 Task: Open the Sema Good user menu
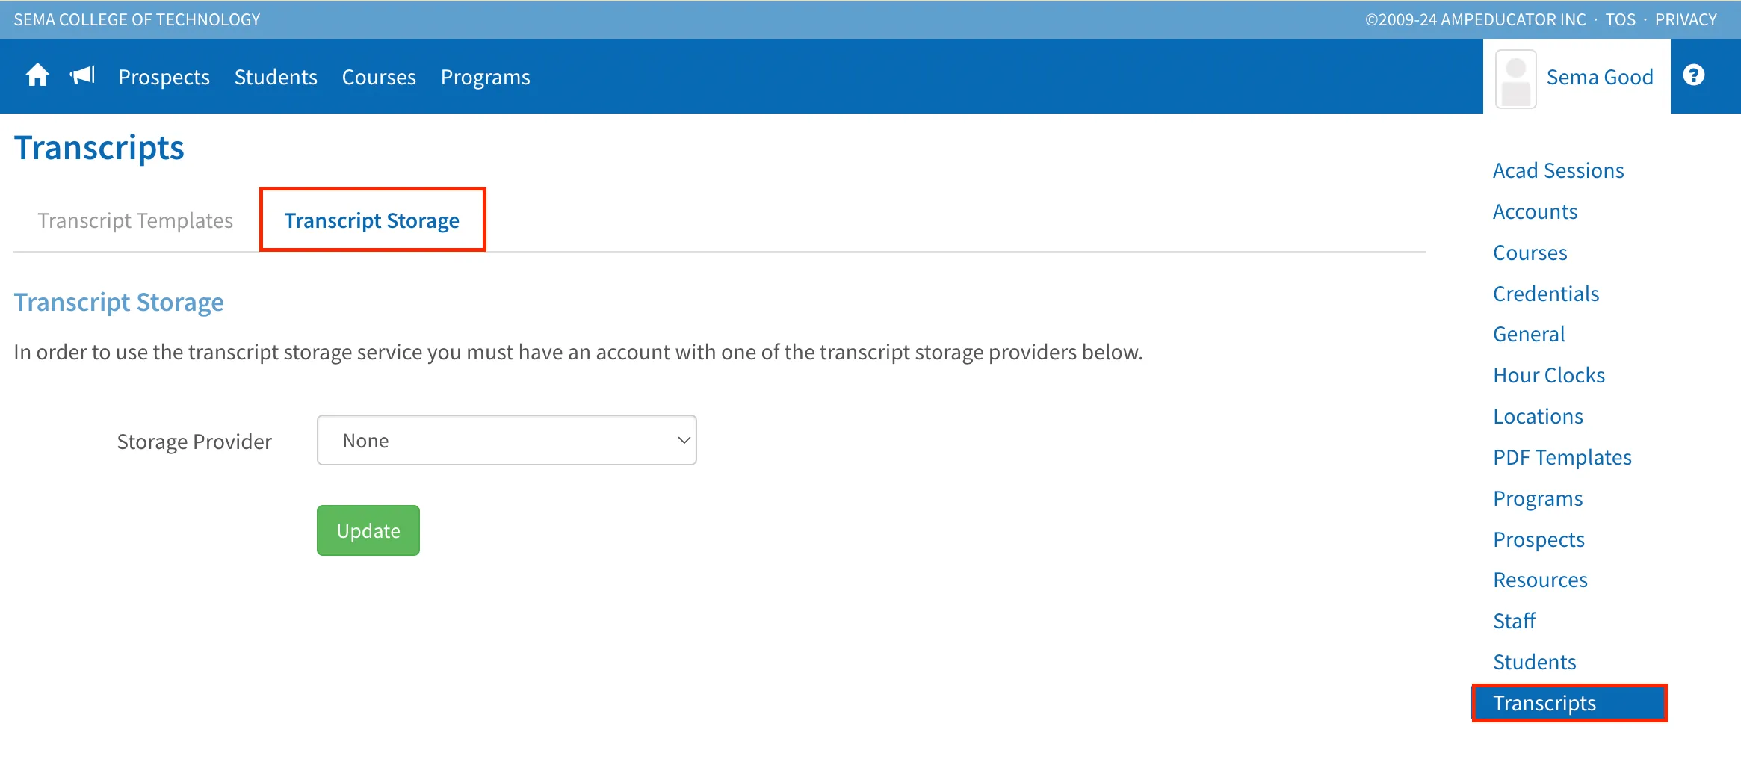[x=1600, y=77]
